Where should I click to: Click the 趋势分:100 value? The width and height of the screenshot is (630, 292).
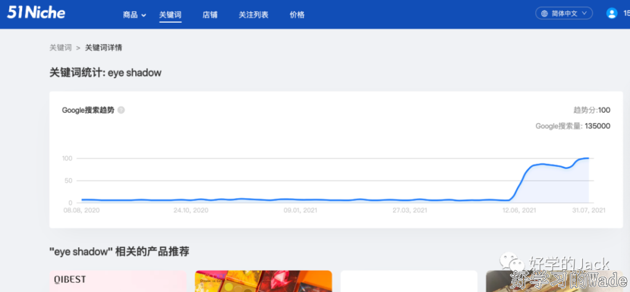click(592, 110)
